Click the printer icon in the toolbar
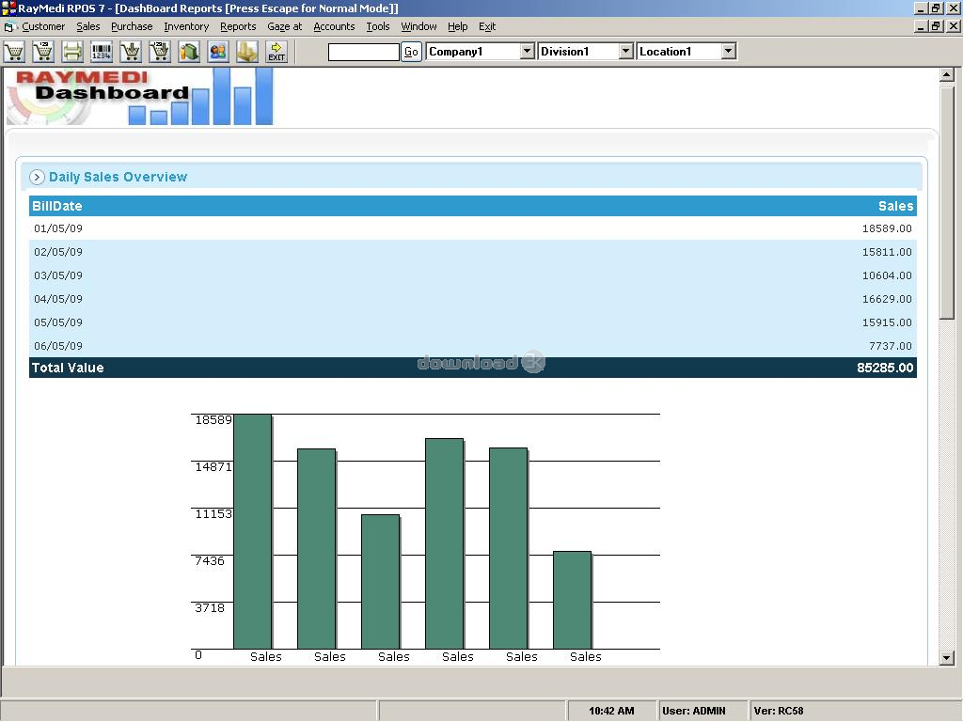This screenshot has width=963, height=722. (x=73, y=52)
